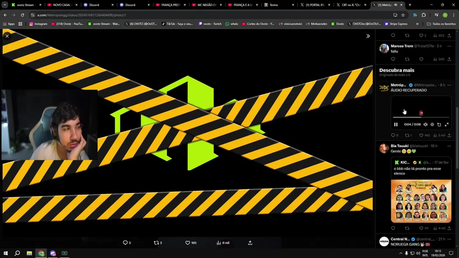Screen dimensions: 459x258
Task: Expand the video to fullscreen
Action: (446, 124)
